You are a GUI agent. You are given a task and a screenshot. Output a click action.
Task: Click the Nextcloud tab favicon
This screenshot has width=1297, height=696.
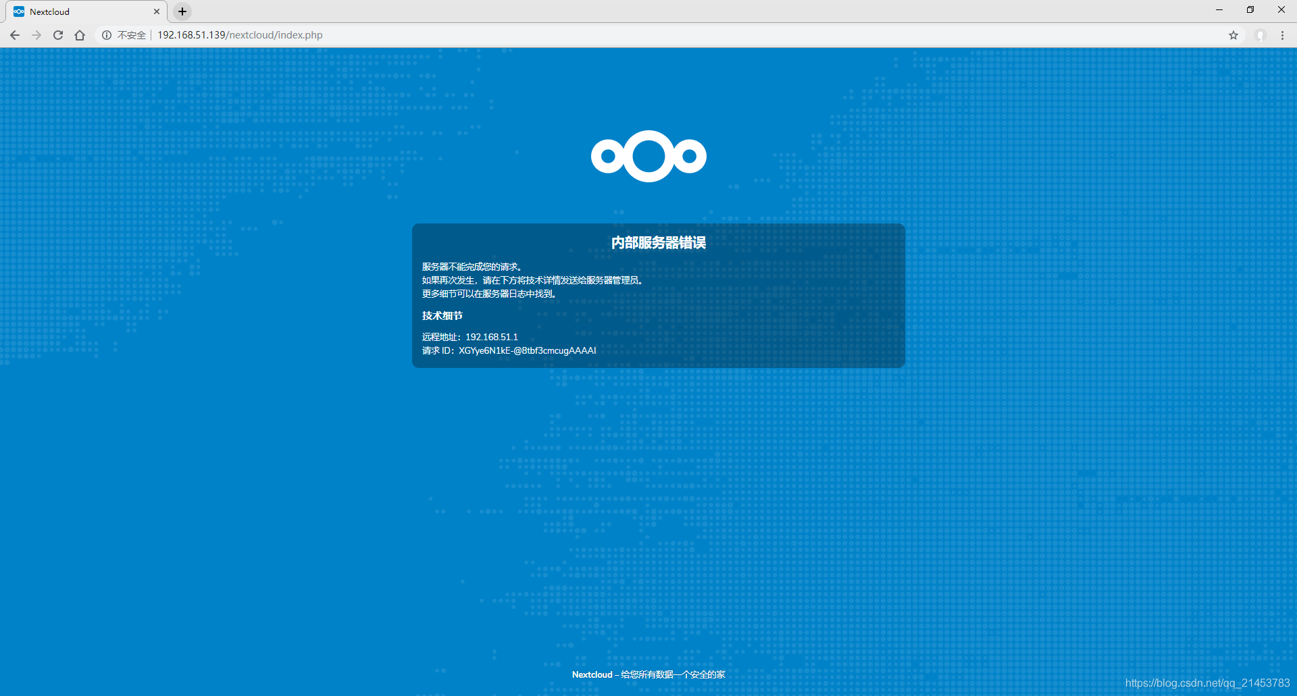pos(19,11)
